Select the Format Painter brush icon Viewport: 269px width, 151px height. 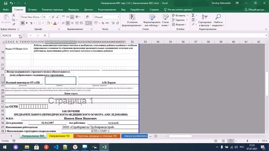click(x=13, y=24)
